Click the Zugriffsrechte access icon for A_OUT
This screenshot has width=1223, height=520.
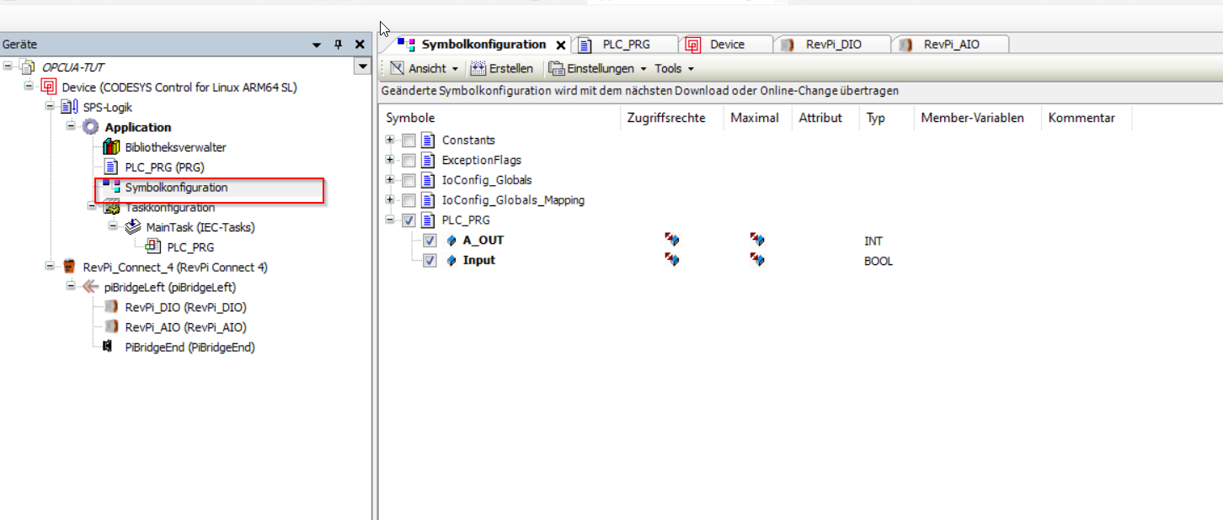671,240
